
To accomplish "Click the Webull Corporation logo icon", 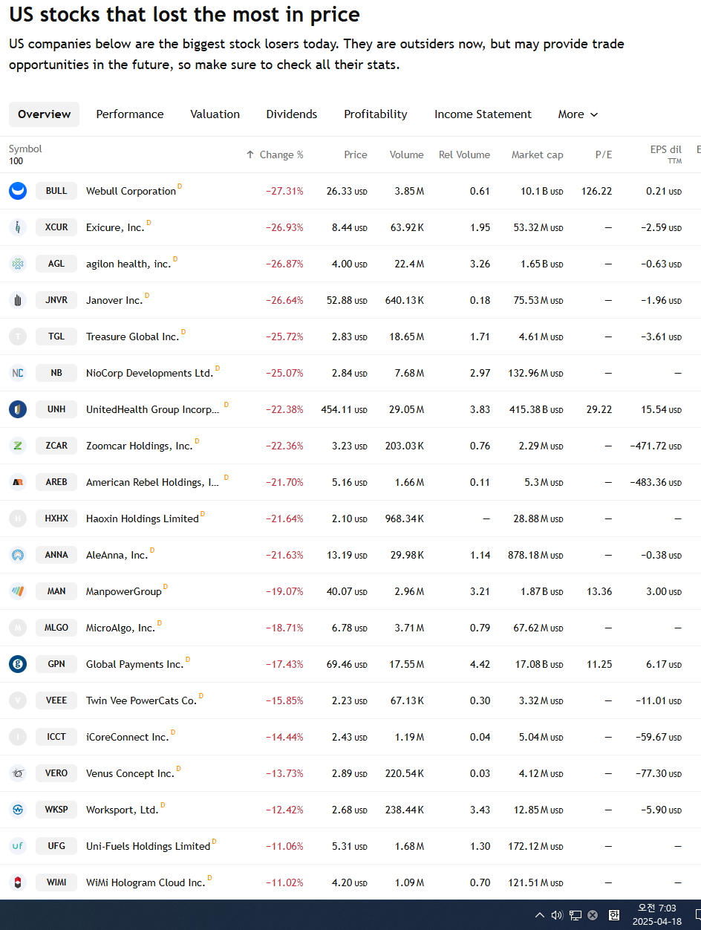I will 18,191.
